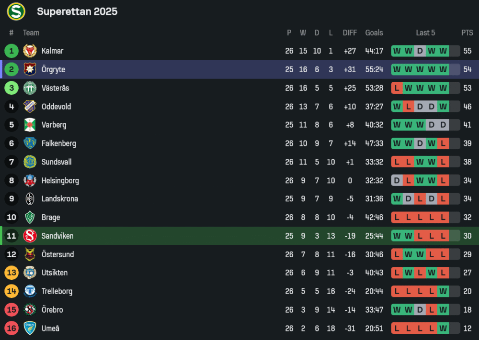Screen dimensions: 479x340
Task: Click the Kalmar club crest
Action: click(x=30, y=51)
